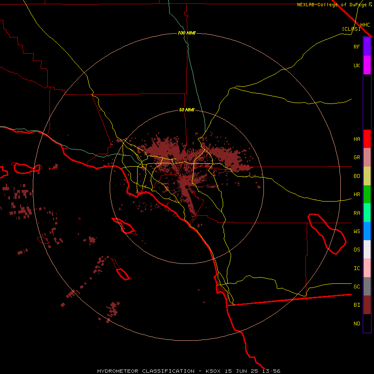Click the WS legend label
Screen dimensions: 374x374
(357, 231)
